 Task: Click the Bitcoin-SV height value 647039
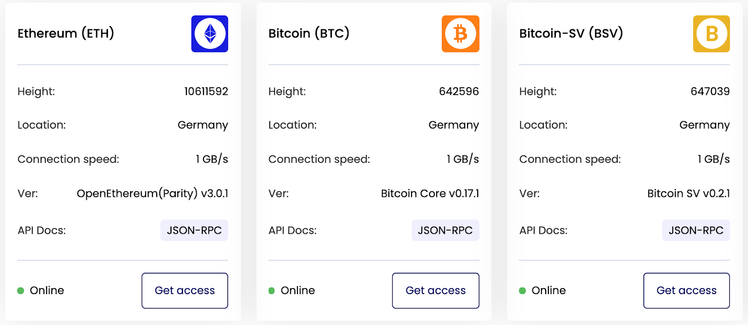(710, 91)
